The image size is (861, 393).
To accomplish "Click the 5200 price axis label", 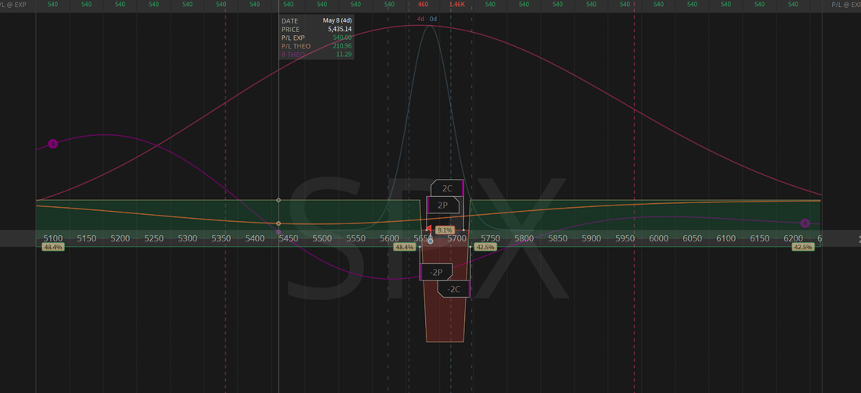I will pos(121,238).
